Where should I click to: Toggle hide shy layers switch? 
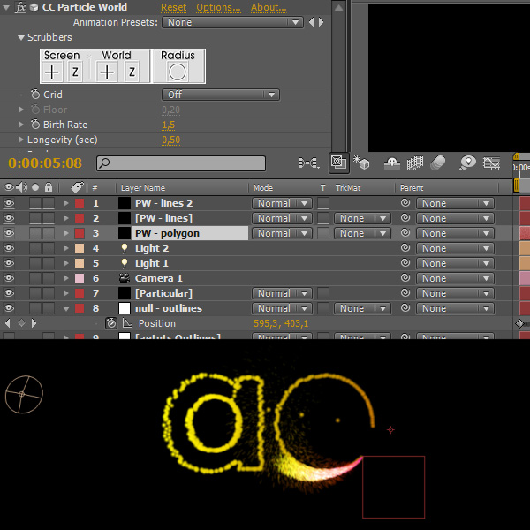pos(392,163)
